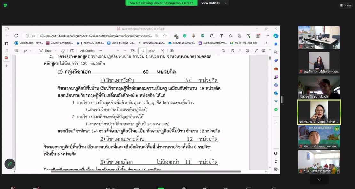Open the Meet - fhp-njgz-ohc bookmark
This screenshot has width=355, height=189.
tap(243, 43)
